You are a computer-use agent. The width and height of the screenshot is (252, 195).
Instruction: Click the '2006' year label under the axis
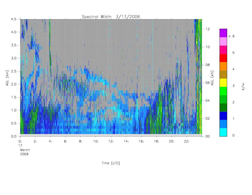point(24,154)
